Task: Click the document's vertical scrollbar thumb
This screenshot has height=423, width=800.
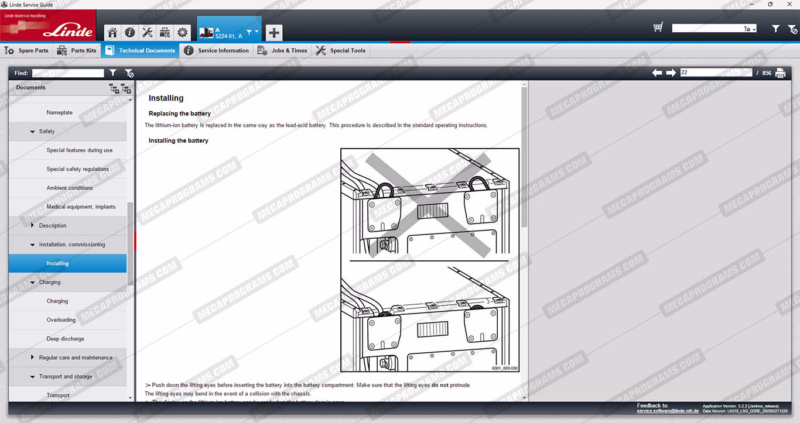Action: coord(524,158)
